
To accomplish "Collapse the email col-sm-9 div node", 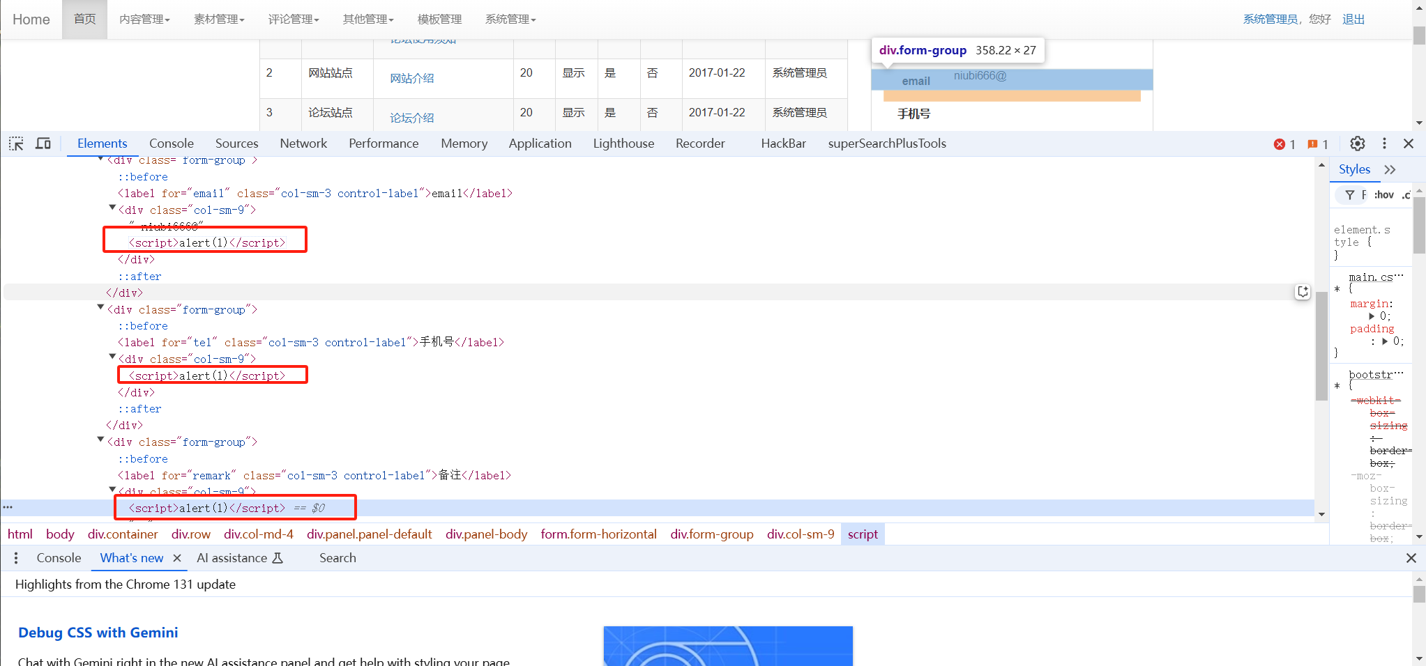I will click(x=112, y=208).
